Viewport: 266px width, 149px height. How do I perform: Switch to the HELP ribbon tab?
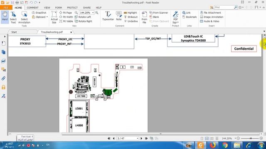pyautogui.click(x=99, y=7)
